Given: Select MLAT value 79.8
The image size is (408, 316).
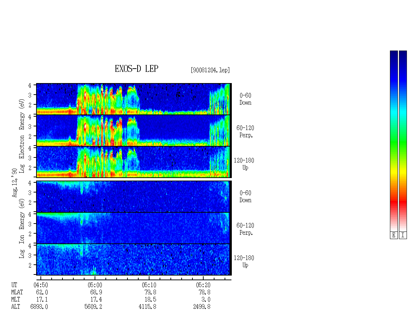Looking at the screenshot, I should point(151,292).
